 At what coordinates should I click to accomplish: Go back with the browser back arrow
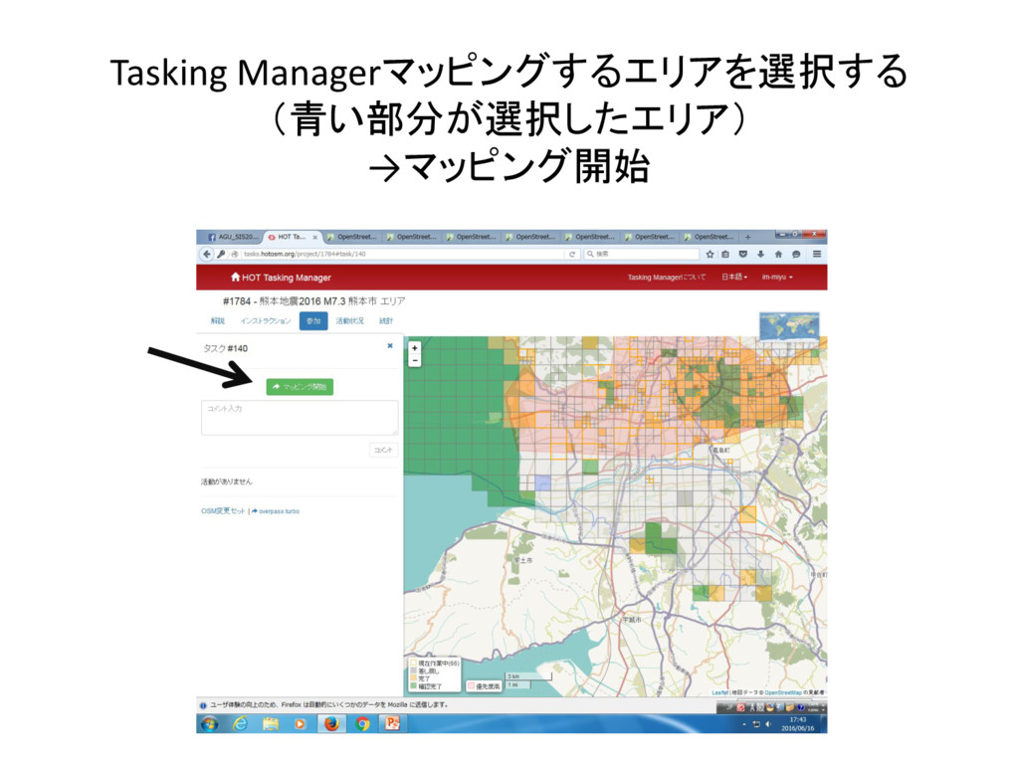point(207,254)
